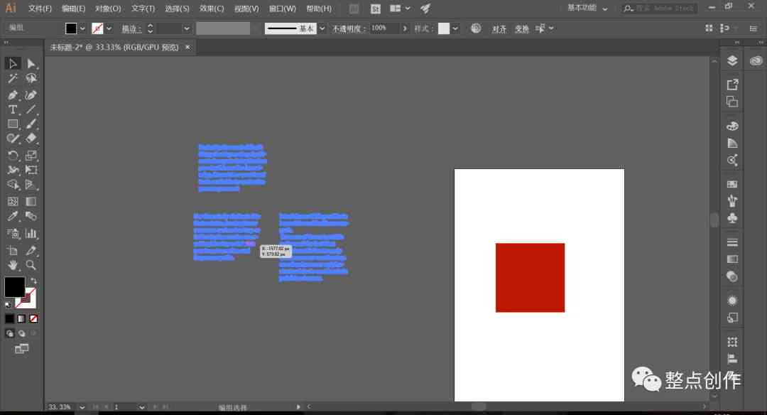Expand the opacity arrow beside 100%

[x=405, y=28]
